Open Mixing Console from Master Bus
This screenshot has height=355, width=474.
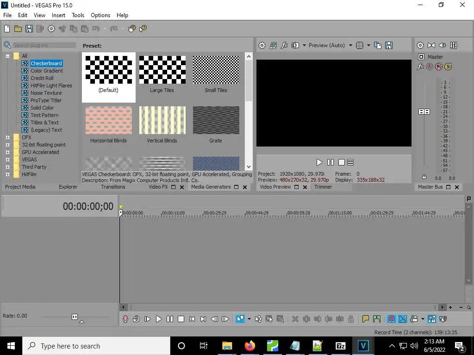pyautogui.click(x=454, y=45)
